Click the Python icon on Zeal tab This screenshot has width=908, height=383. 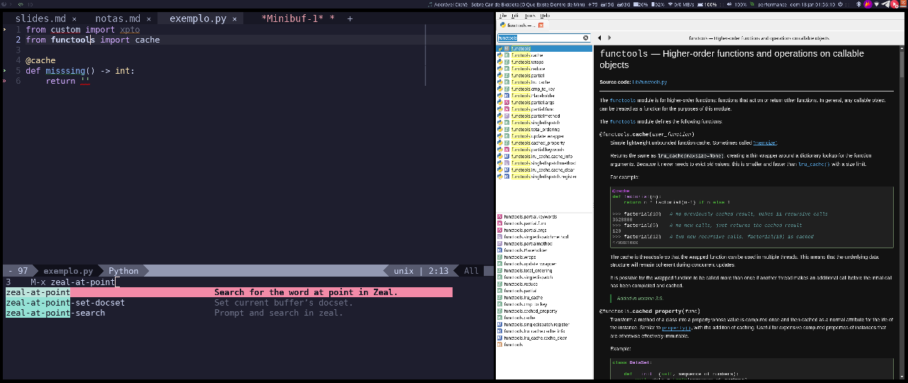[x=503, y=26]
